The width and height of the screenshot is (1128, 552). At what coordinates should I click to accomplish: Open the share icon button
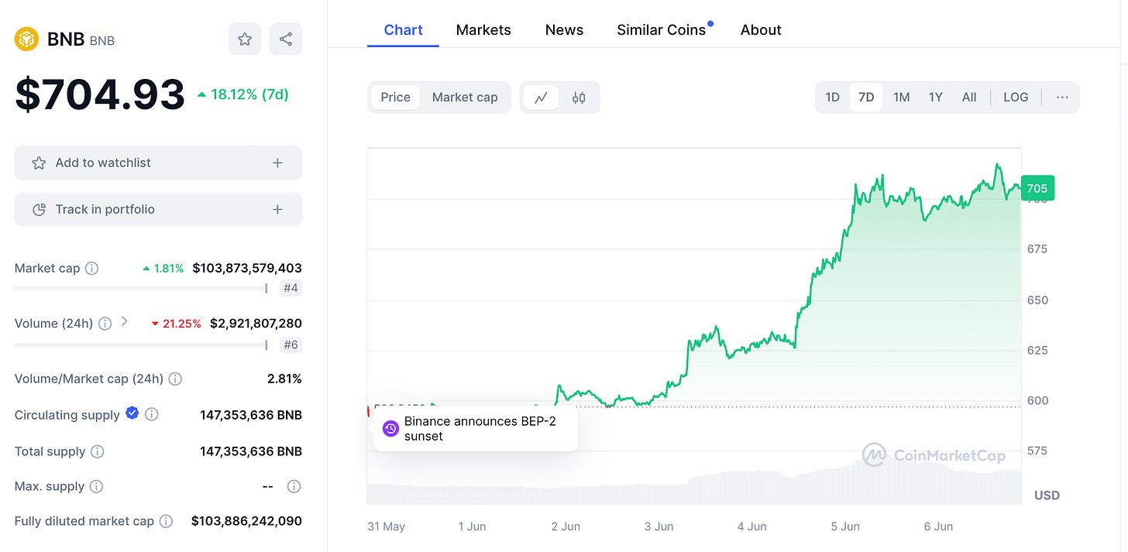(285, 39)
